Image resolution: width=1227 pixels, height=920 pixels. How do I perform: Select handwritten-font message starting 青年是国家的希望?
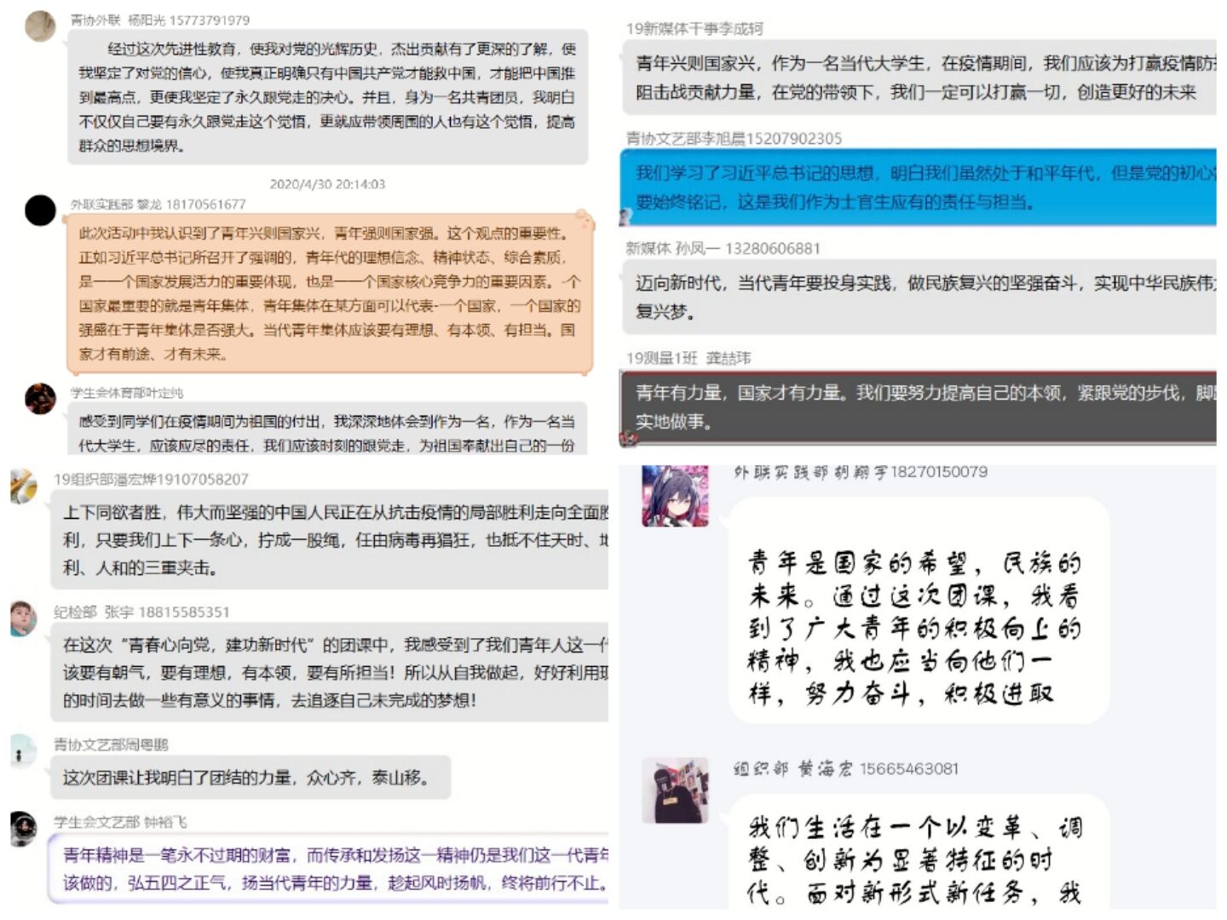(919, 611)
